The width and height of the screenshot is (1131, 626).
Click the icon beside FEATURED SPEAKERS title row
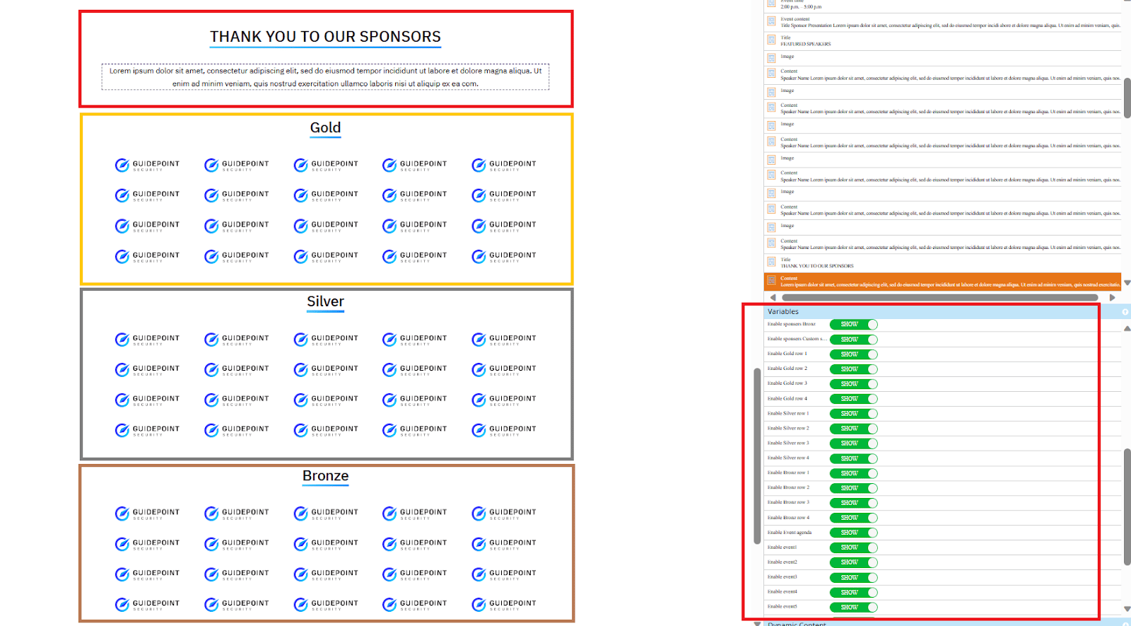771,40
